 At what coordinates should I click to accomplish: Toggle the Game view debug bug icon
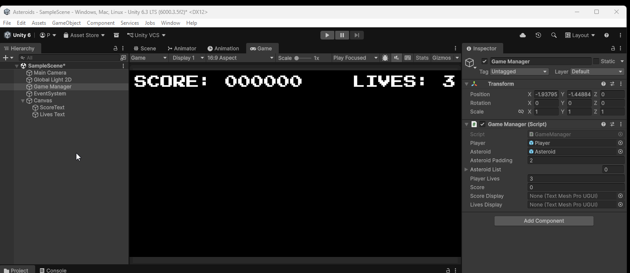(385, 58)
